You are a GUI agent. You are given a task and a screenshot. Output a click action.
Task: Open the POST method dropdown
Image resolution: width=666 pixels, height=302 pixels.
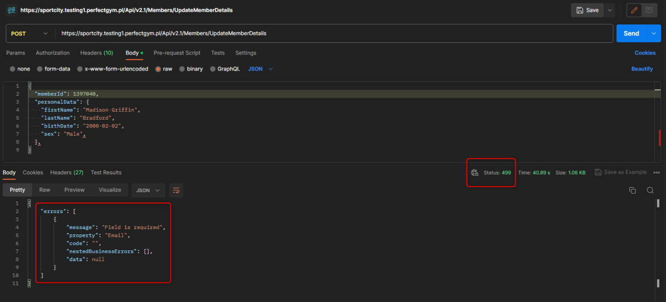(30, 34)
